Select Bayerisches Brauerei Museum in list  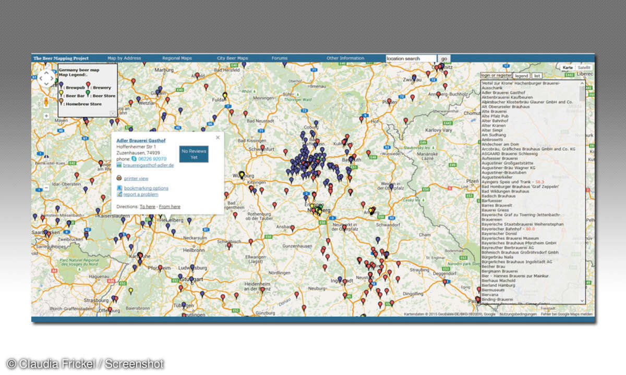pos(510,238)
